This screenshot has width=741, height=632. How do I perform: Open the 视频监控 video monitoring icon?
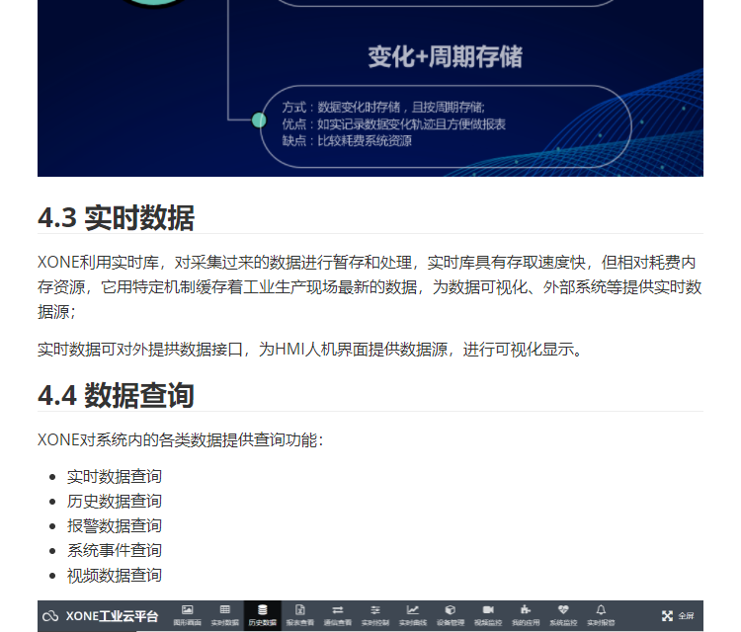click(488, 610)
